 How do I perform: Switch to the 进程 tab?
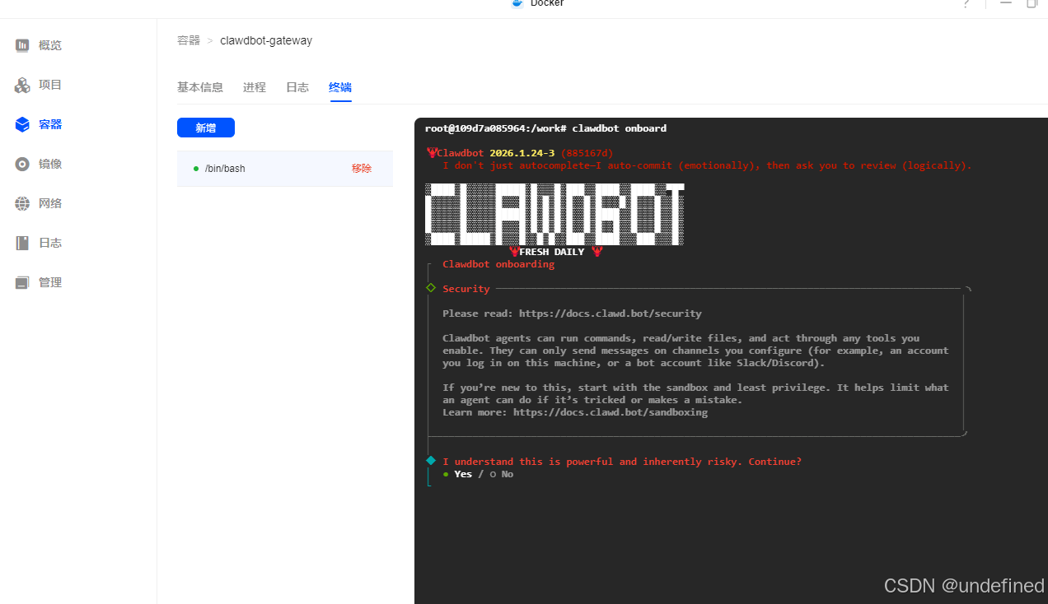pyautogui.click(x=255, y=87)
